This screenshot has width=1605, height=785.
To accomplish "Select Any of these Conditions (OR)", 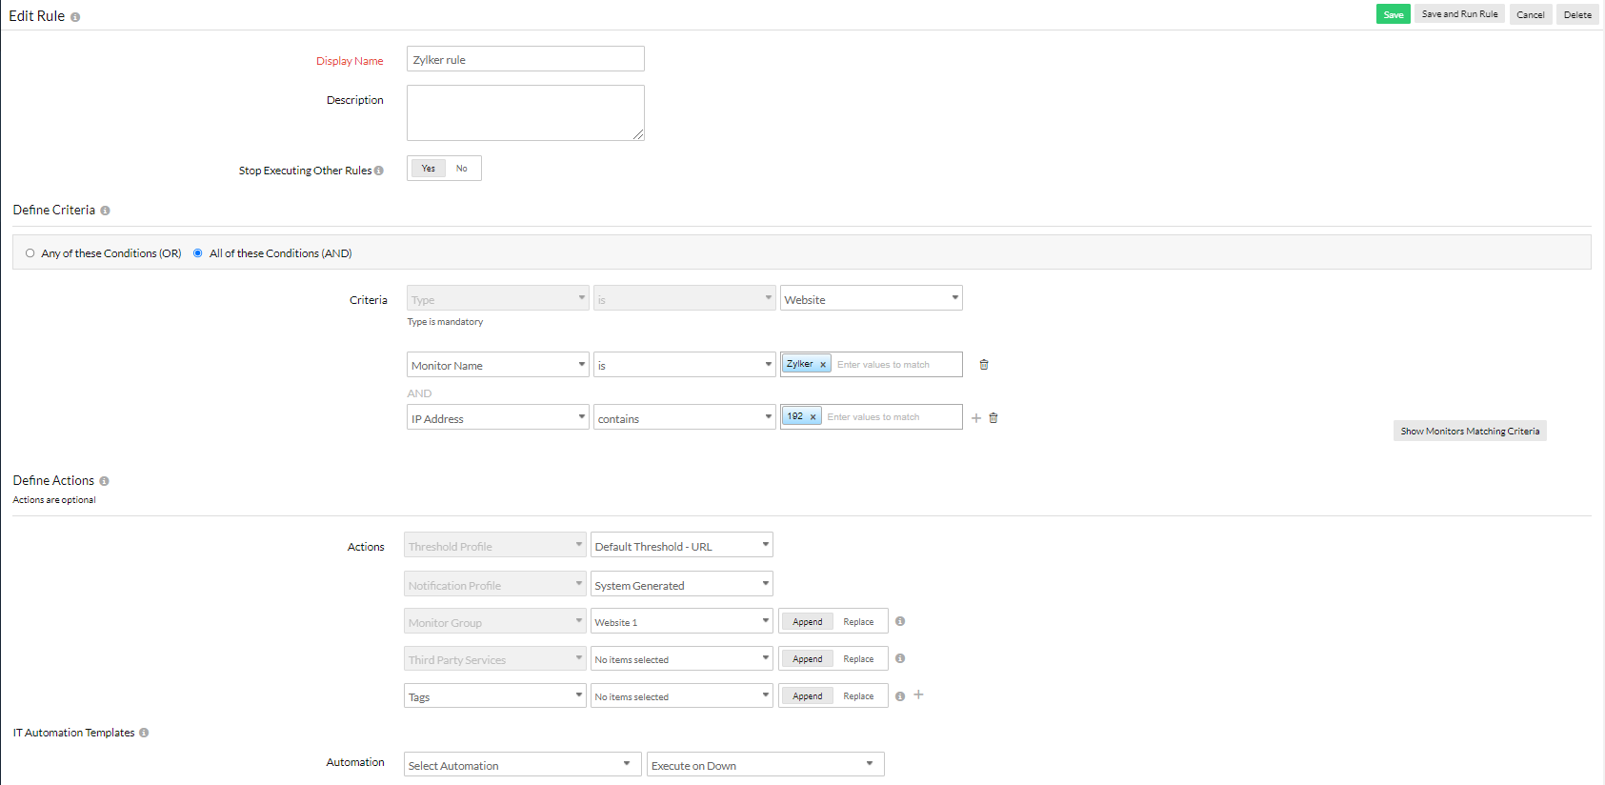I will tap(30, 253).
